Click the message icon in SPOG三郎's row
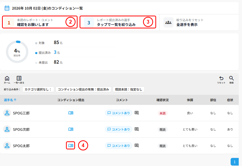The width and height of the screenshot is (242, 166). point(136,113)
